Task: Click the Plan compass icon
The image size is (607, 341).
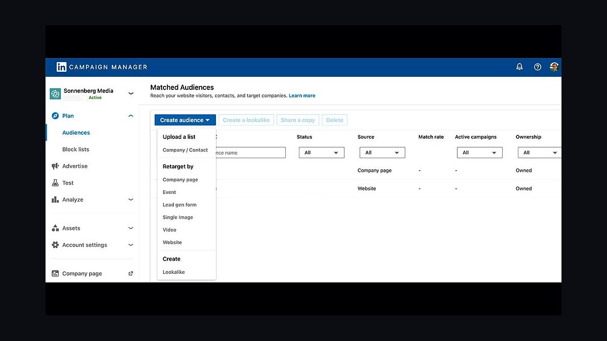Action: click(x=55, y=116)
